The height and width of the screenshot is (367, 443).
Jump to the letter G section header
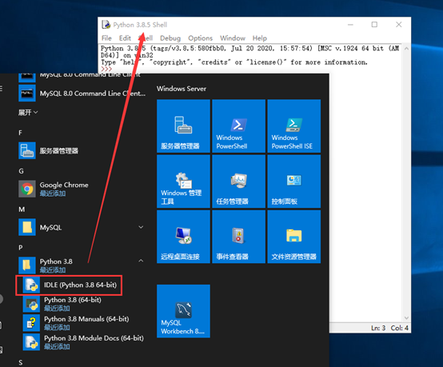pyautogui.click(x=21, y=171)
